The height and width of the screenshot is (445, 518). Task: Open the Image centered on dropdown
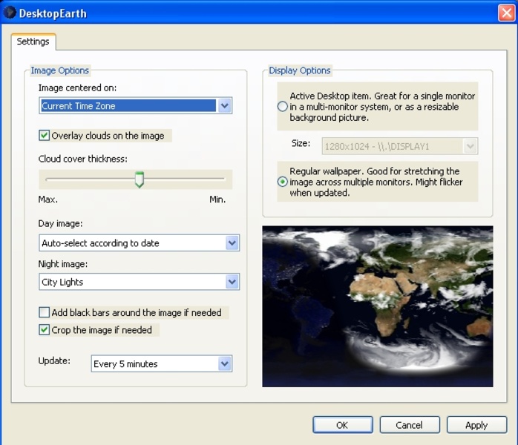tap(136, 105)
